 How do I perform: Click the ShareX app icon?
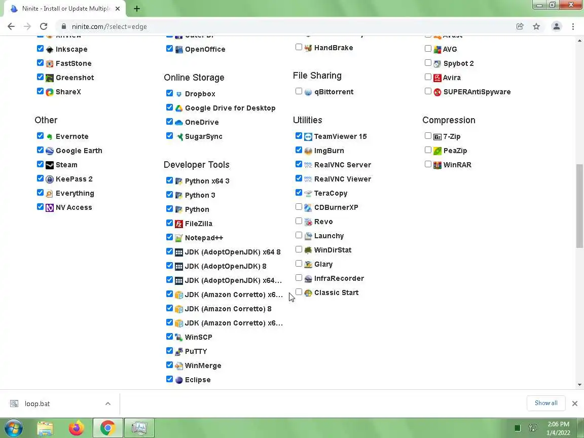coord(50,92)
